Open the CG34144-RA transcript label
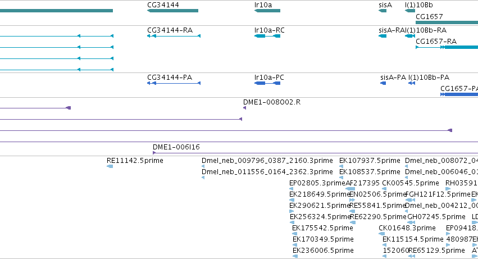This screenshot has height=259, width=478. pos(170,30)
